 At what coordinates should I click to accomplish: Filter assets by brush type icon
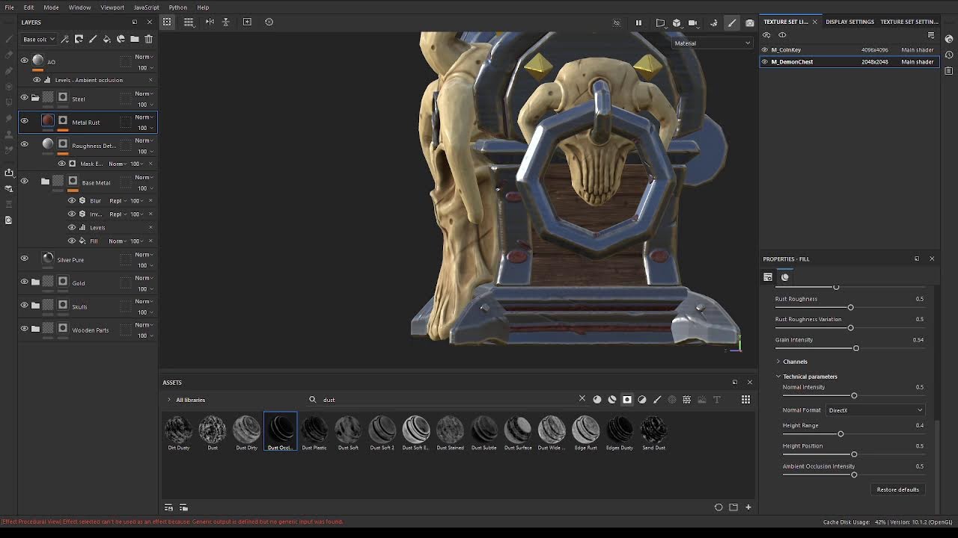point(657,400)
